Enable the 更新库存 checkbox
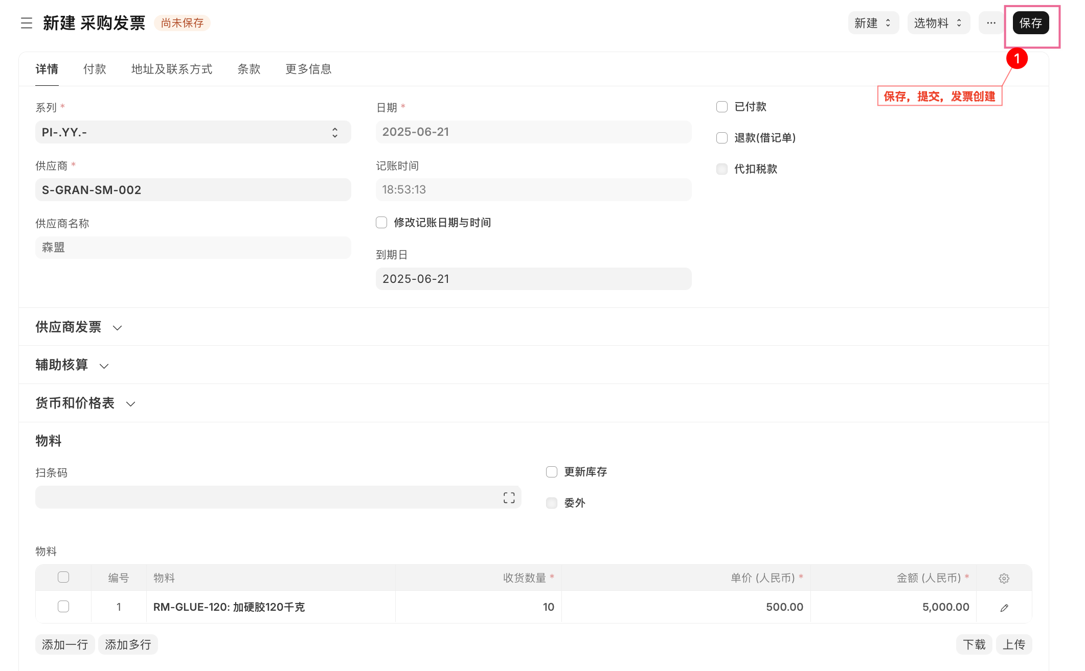Viewport: 1085px width, 671px height. (x=551, y=471)
